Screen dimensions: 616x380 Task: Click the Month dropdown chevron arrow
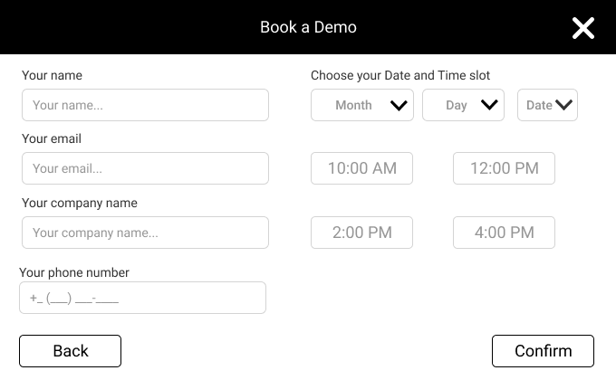tap(399, 105)
